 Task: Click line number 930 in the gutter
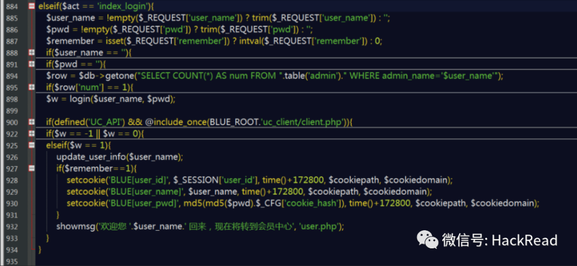[12, 204]
